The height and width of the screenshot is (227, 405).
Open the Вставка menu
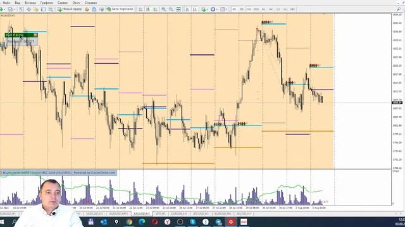(x=30, y=3)
